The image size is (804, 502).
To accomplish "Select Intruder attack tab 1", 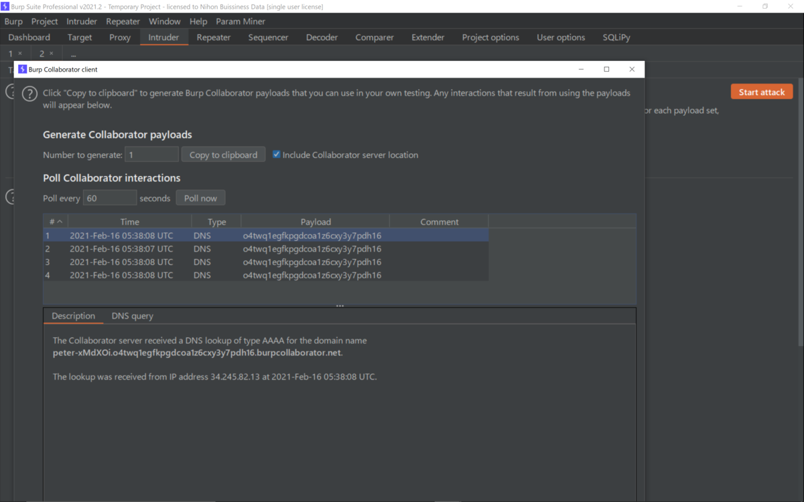I will [x=10, y=54].
